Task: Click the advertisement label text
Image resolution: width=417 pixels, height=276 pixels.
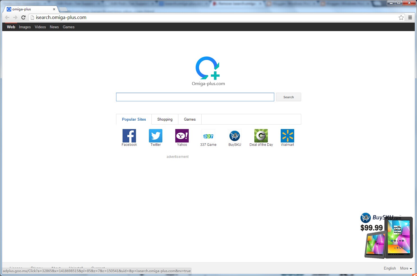Action: (x=178, y=157)
